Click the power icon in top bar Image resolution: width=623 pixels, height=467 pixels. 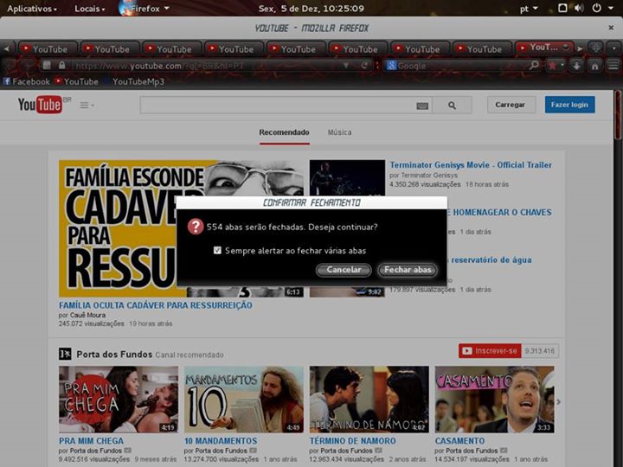(x=596, y=8)
